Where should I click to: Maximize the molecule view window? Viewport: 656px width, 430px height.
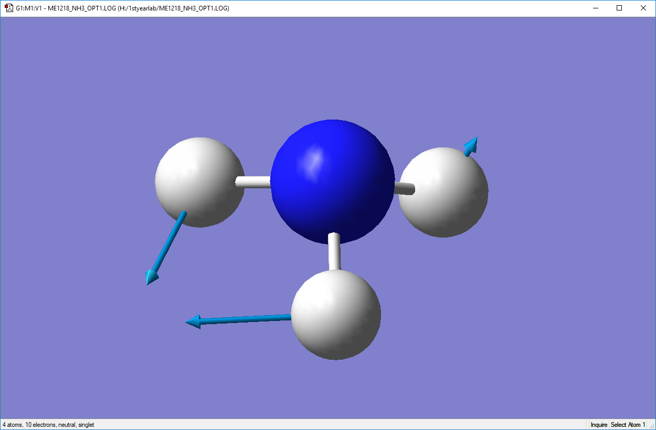(x=619, y=8)
